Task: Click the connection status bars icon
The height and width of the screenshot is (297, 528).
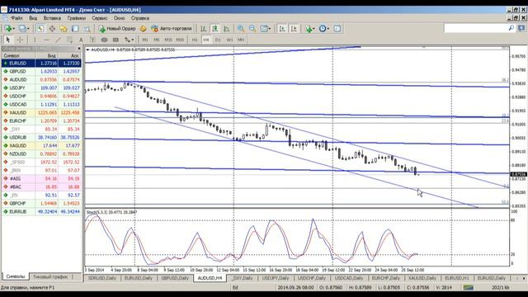Action: 469,288
